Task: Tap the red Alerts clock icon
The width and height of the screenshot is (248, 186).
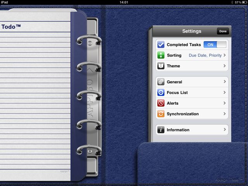Action: point(161,103)
